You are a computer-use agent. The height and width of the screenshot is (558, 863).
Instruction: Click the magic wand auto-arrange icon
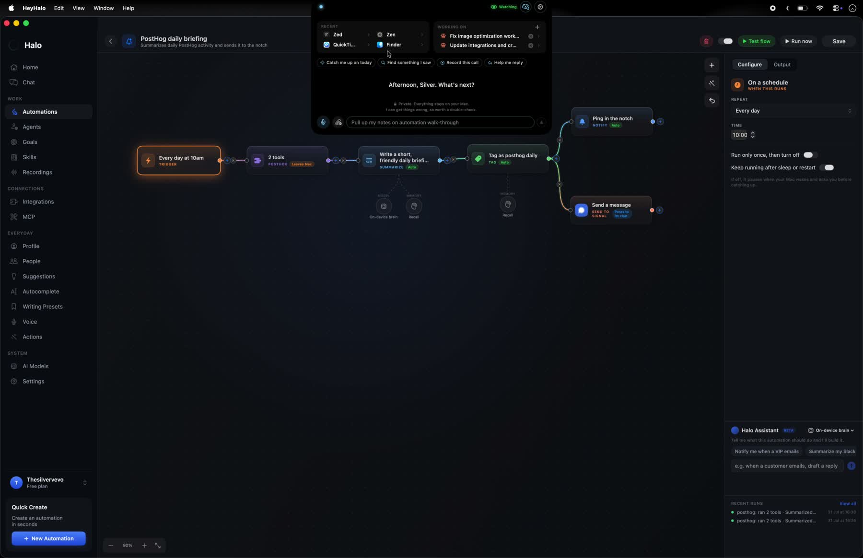[712, 83]
